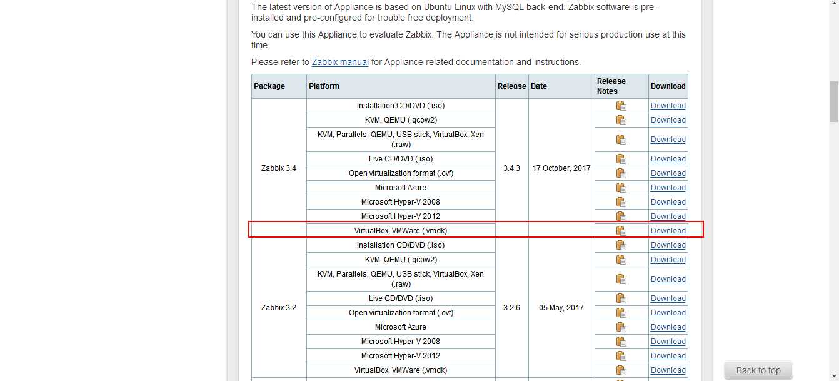Image resolution: width=839 pixels, height=381 pixels.
Task: Download Zabbix 3.2 Microsoft Azure appliance
Action: click(668, 327)
